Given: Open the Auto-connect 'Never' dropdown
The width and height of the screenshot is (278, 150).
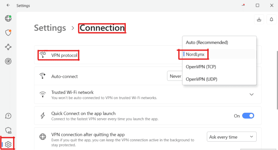Looking at the screenshot, I should coord(175,76).
